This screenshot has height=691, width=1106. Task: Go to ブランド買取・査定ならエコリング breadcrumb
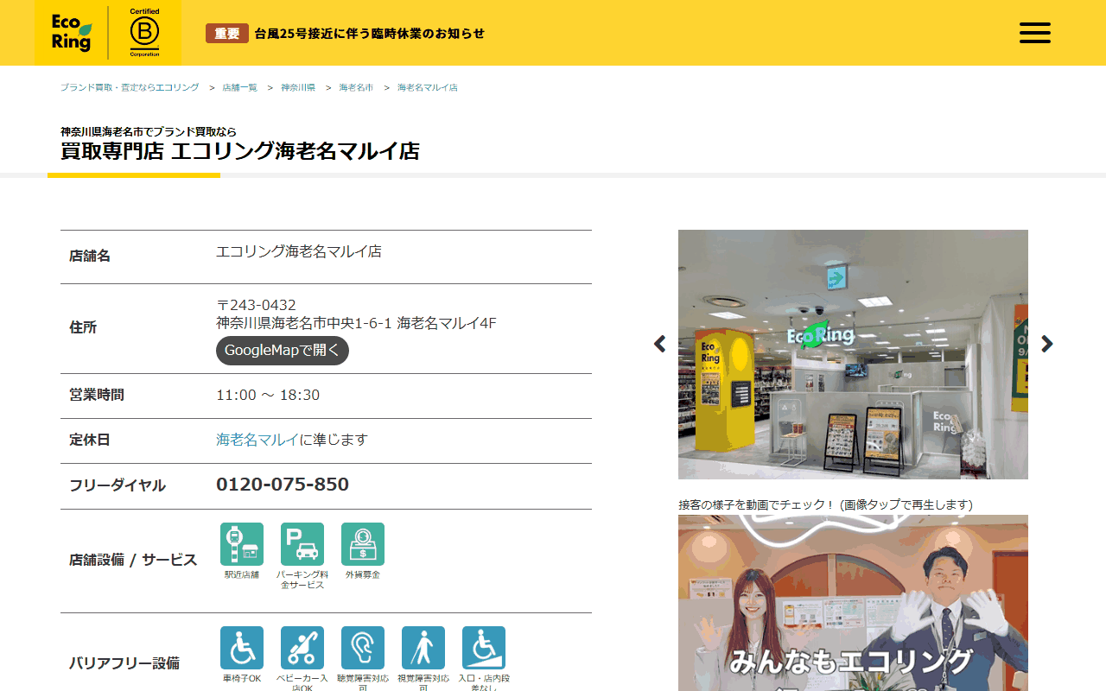130,88
